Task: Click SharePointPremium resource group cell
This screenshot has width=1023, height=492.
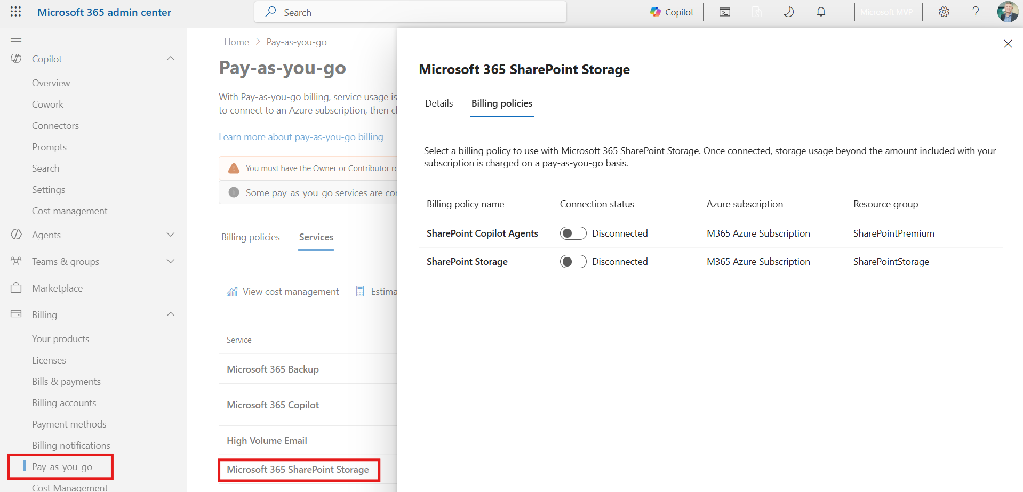Action: tap(894, 233)
